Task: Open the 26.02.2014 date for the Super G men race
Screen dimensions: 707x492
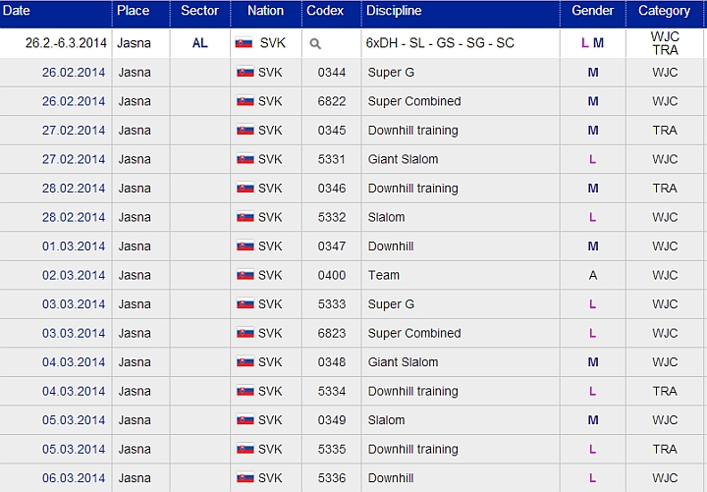Action: 74,72
